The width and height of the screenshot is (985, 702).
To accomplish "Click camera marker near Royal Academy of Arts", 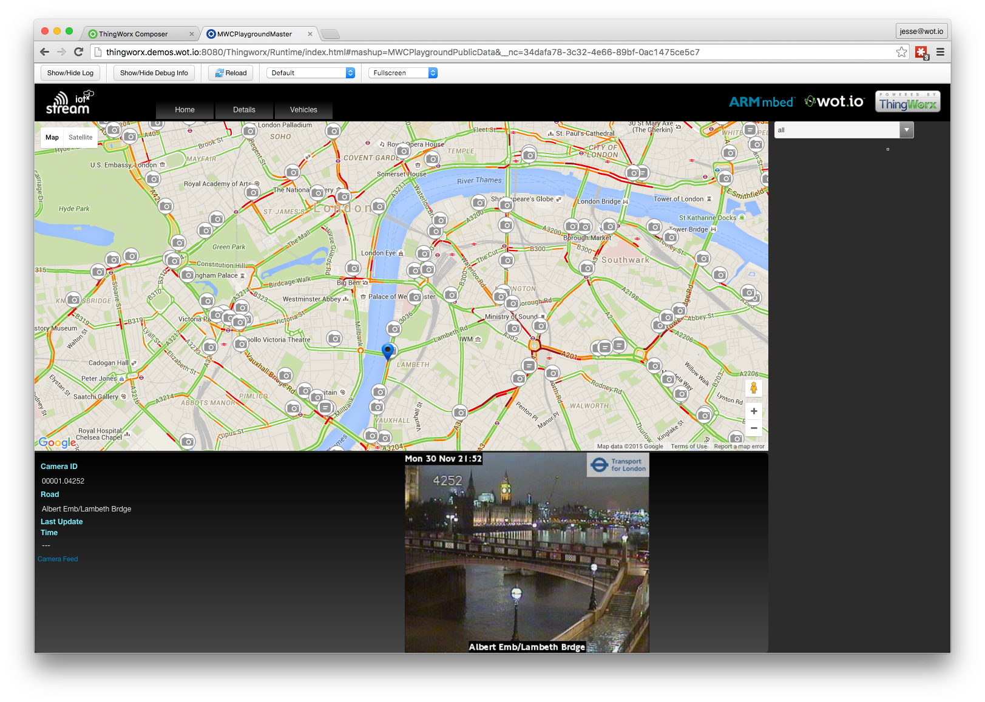I will point(252,192).
